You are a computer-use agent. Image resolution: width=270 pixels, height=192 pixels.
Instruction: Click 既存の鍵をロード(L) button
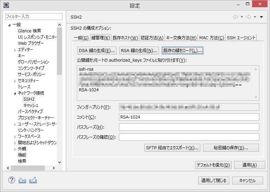(182, 51)
